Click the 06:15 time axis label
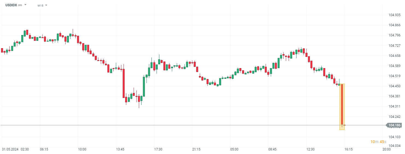 [44, 149]
